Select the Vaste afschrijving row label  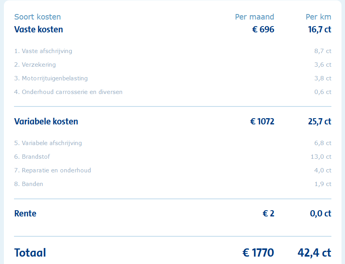43,51
